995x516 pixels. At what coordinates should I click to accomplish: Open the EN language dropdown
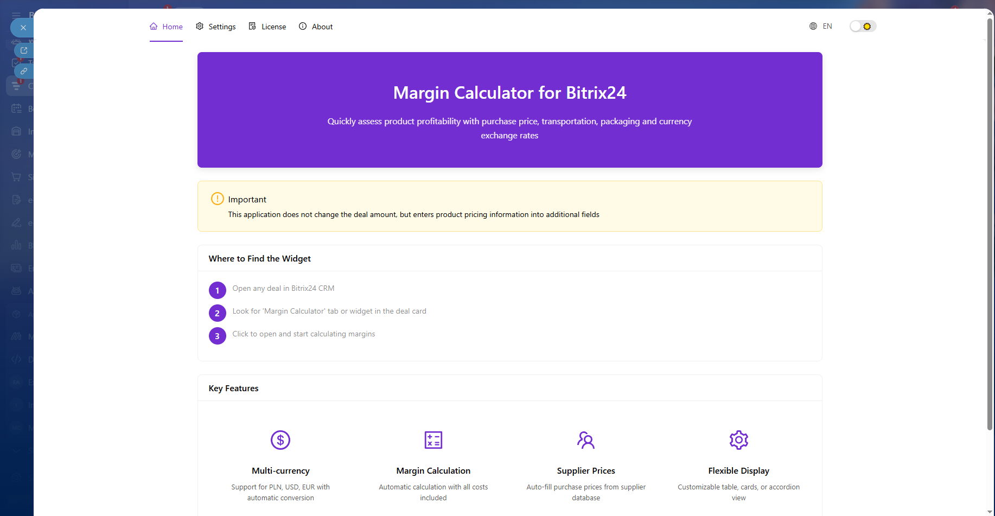pos(826,27)
